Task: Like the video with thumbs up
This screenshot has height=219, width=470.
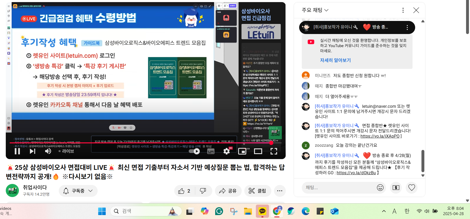Action: pyautogui.click(x=184, y=191)
